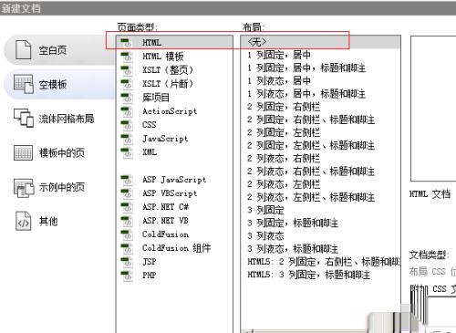
Task: Select HTML5: 2 列固定 layout
Action: pos(324,262)
